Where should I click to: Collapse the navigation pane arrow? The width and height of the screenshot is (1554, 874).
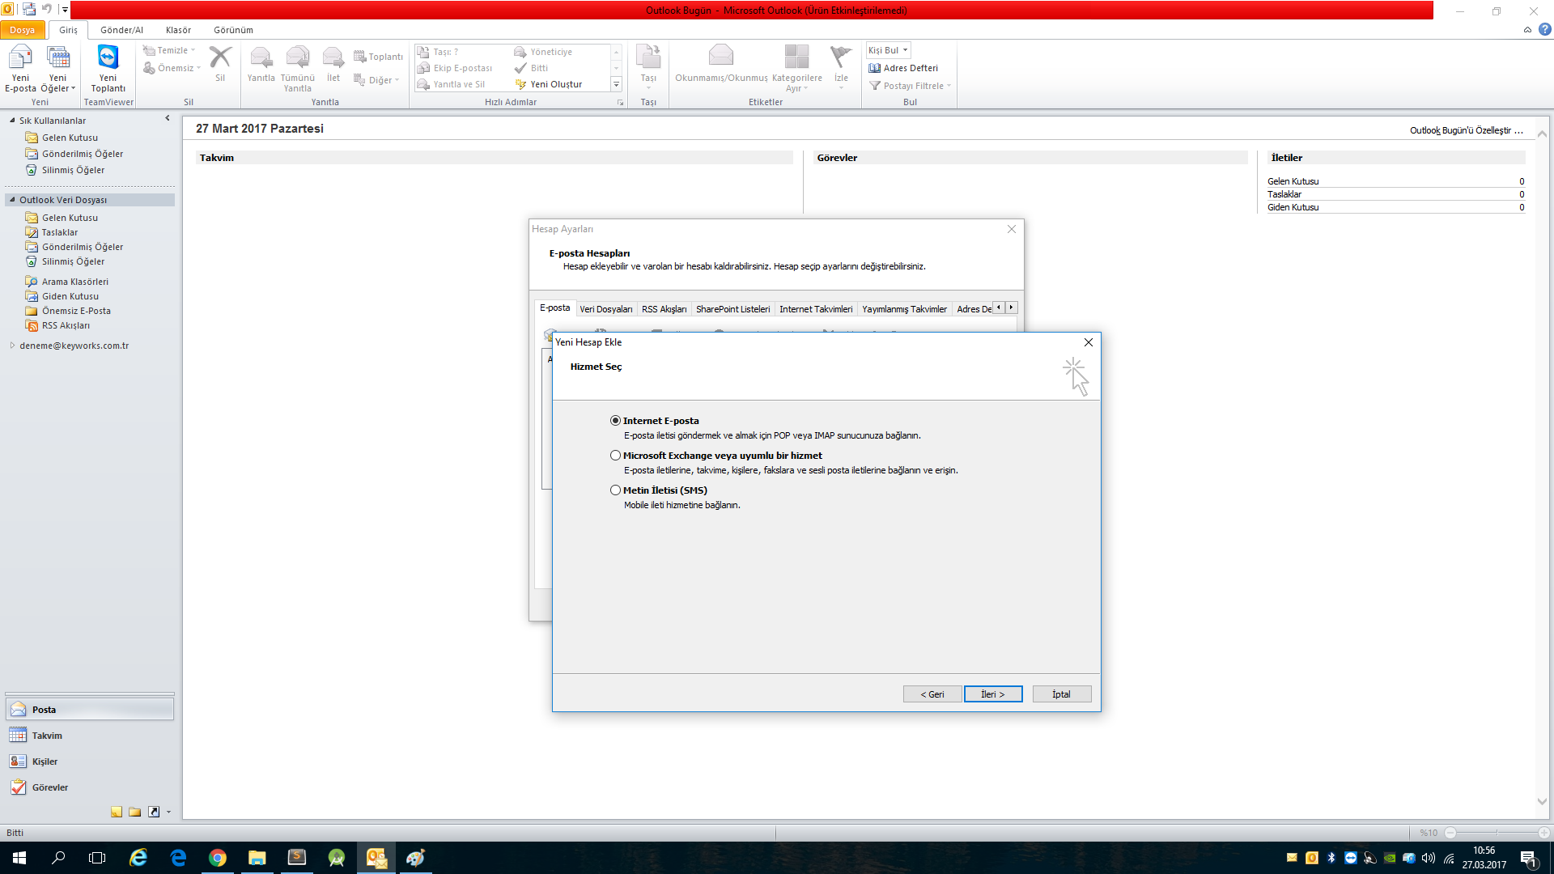[168, 118]
